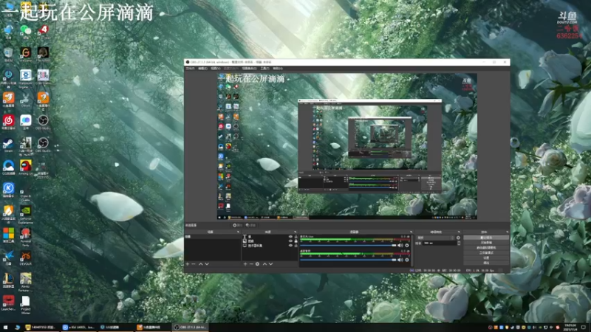Open GeForce Experience desktop shortcut
Viewport: 591px width, 332px height.
coord(26,215)
